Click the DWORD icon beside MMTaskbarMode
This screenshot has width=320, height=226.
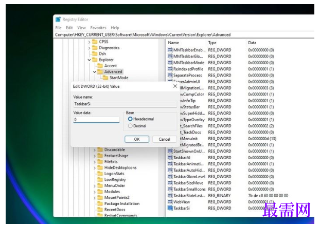170,62
